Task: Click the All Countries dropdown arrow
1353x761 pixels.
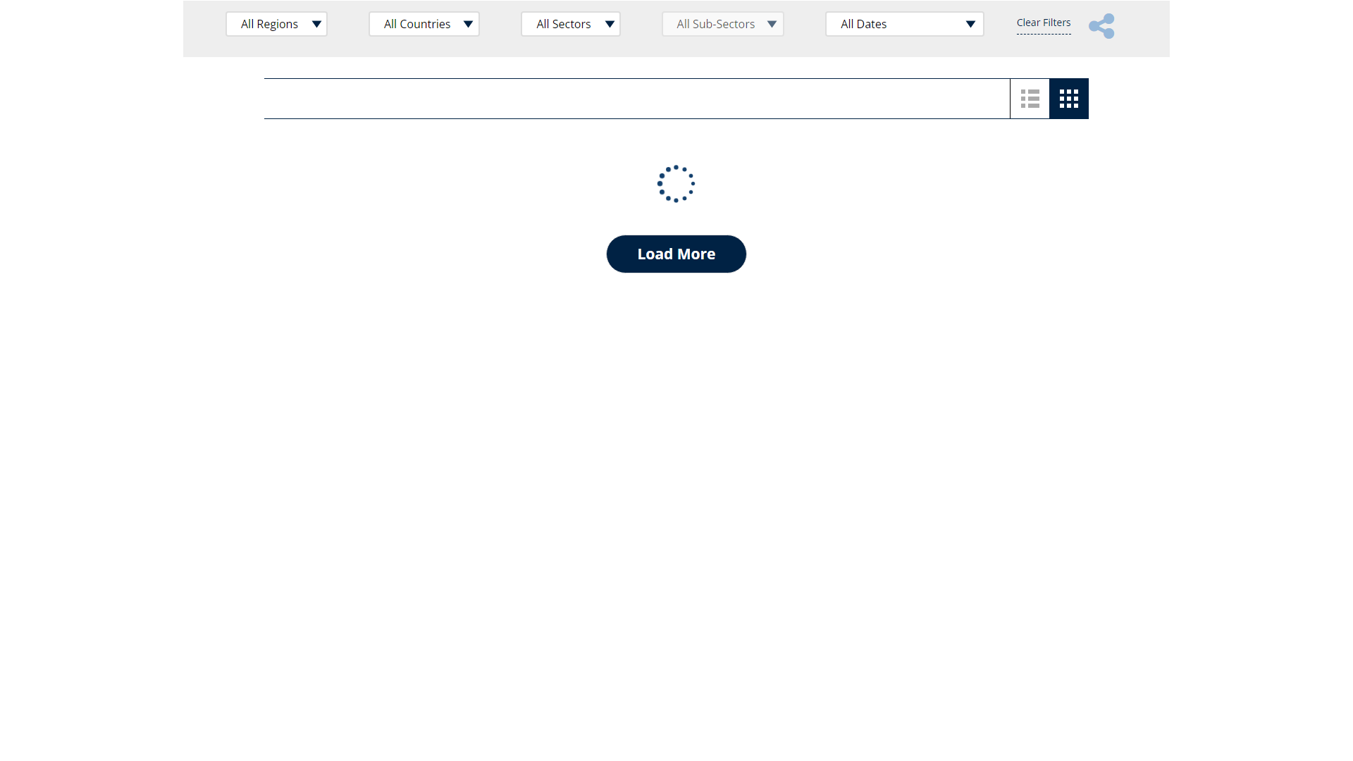Action: [x=468, y=24]
